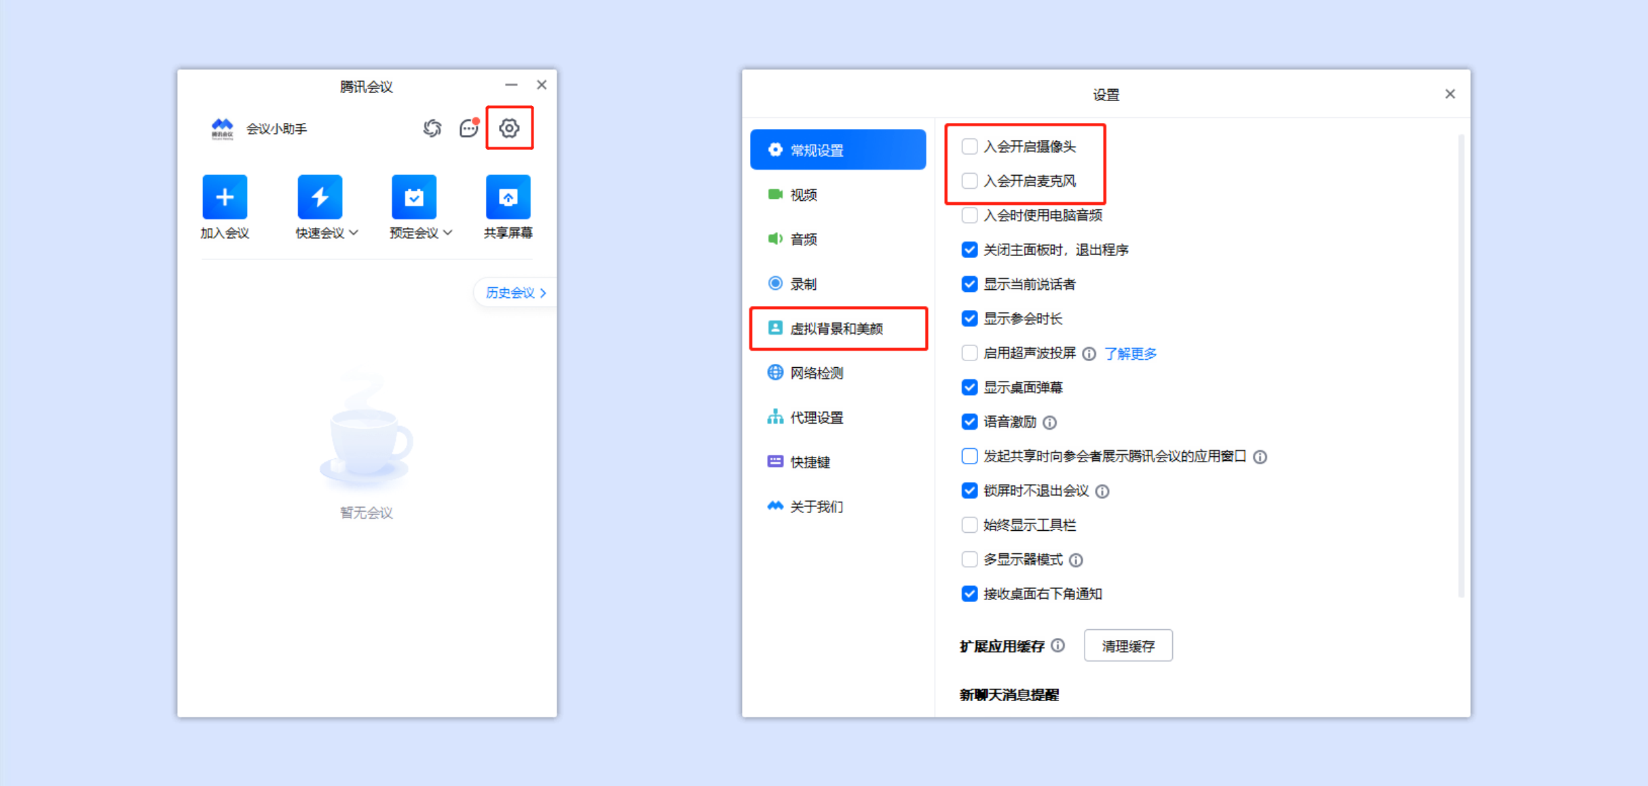Click info icon next to 启用超声波投屏

[x=1089, y=354]
